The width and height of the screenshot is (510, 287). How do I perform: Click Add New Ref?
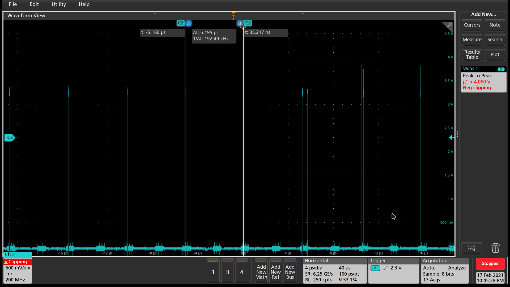click(275, 271)
